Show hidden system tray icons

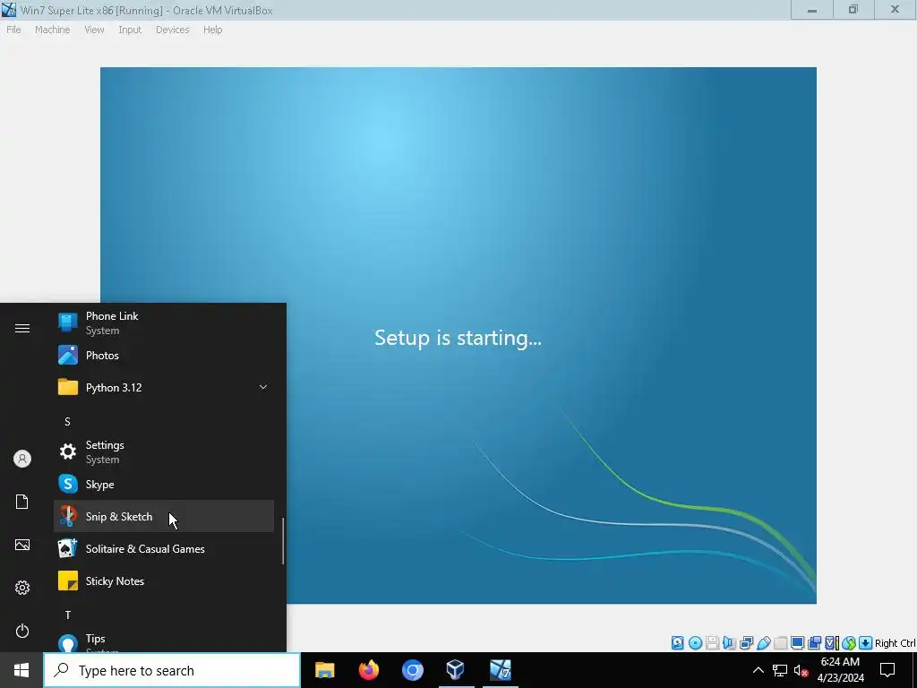pos(758,670)
